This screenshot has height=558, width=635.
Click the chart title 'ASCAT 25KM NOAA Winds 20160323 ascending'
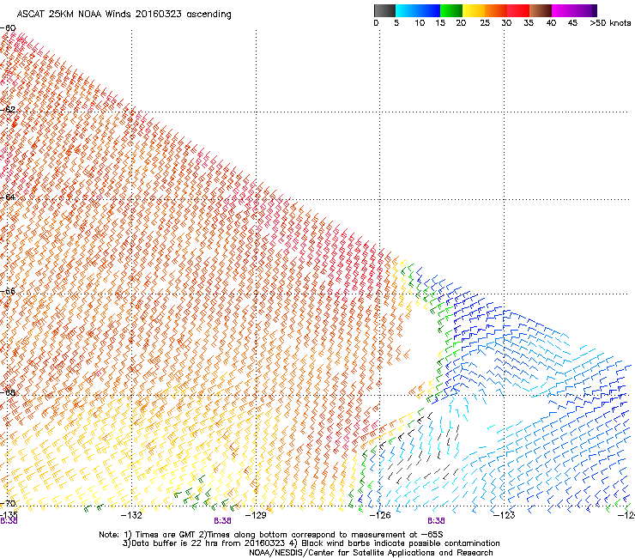[124, 15]
